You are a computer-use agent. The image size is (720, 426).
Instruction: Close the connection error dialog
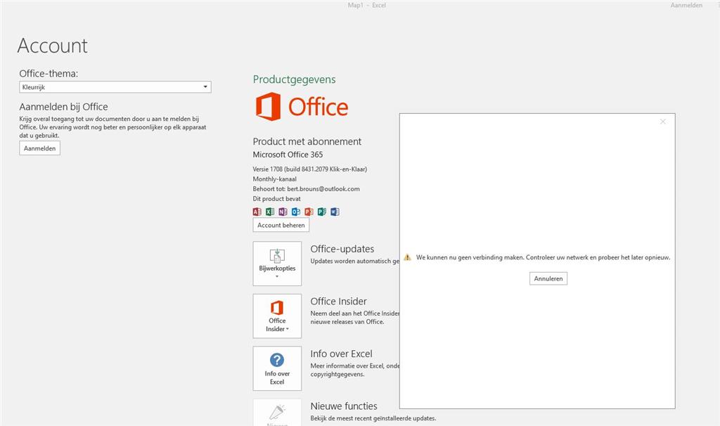pyautogui.click(x=662, y=122)
